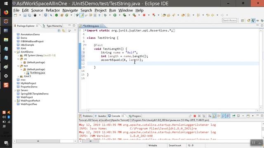Click Smart Insert status bar entry
264x148 pixels.
(x=175, y=146)
